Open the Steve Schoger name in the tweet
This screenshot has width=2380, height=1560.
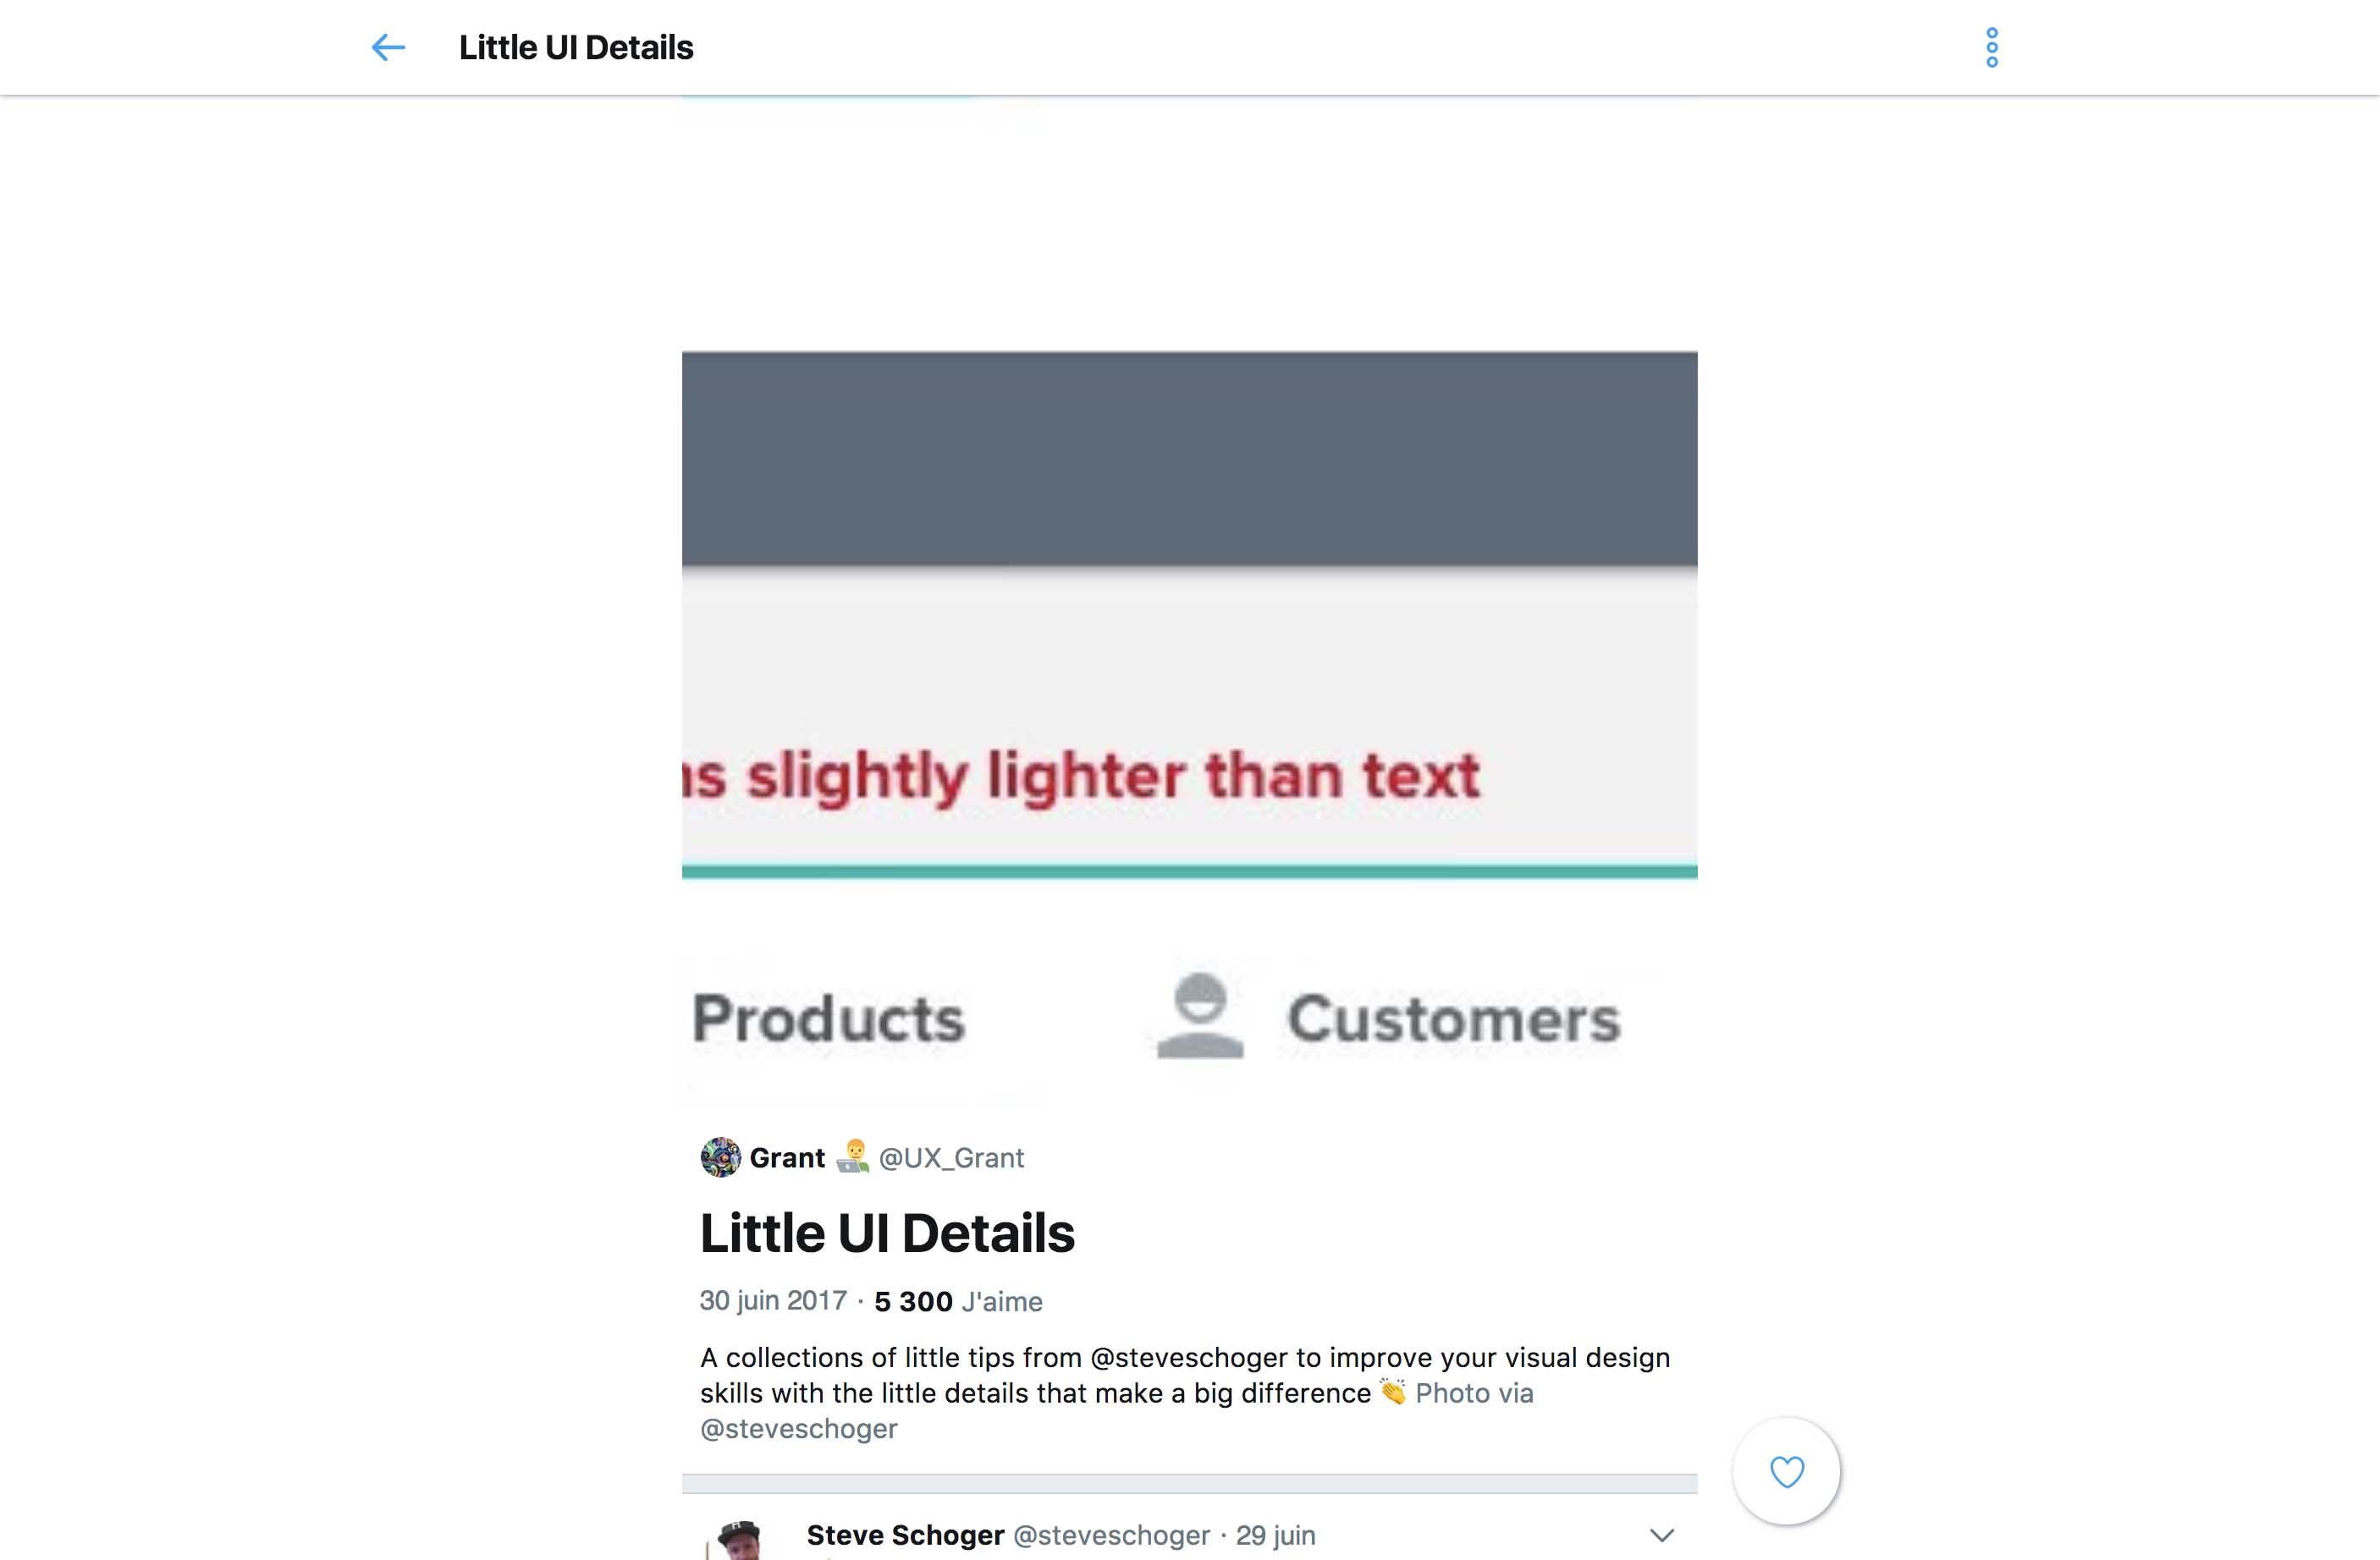click(905, 1535)
